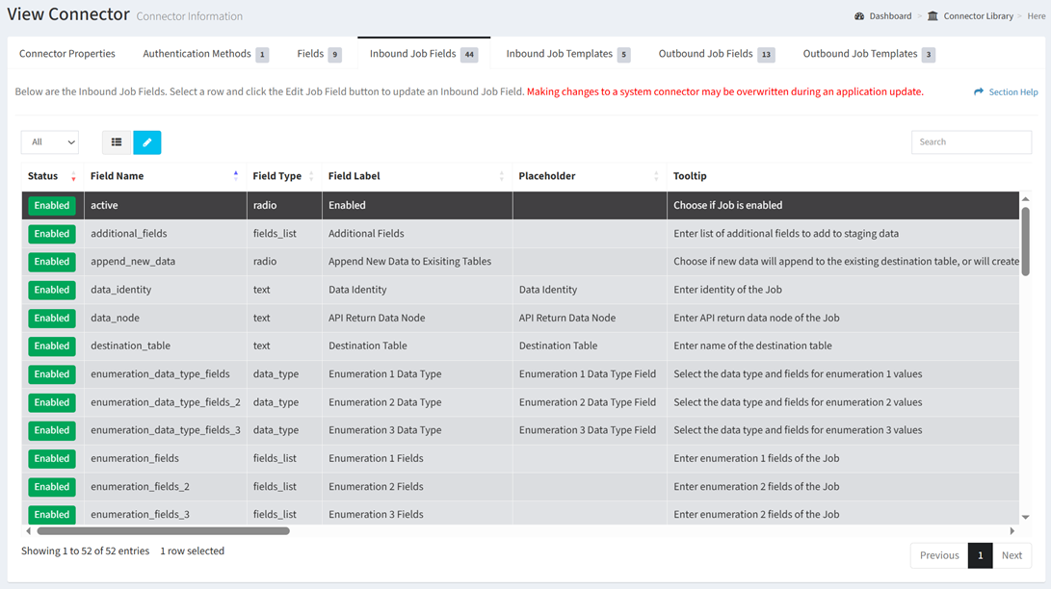The image size is (1051, 589).
Task: Go to Connector Properties tab
Action: point(67,54)
